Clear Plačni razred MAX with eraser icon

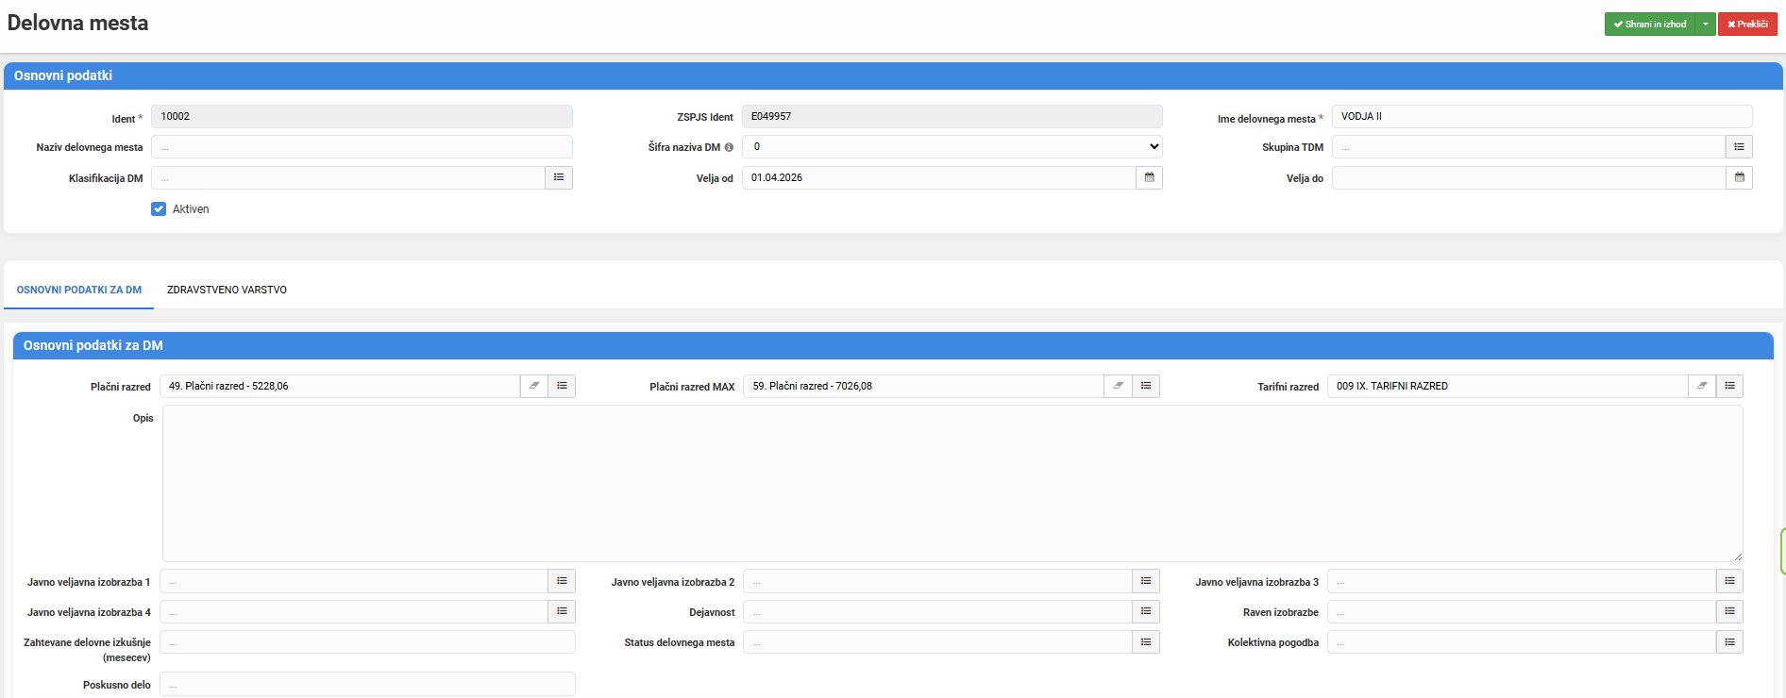1118,386
